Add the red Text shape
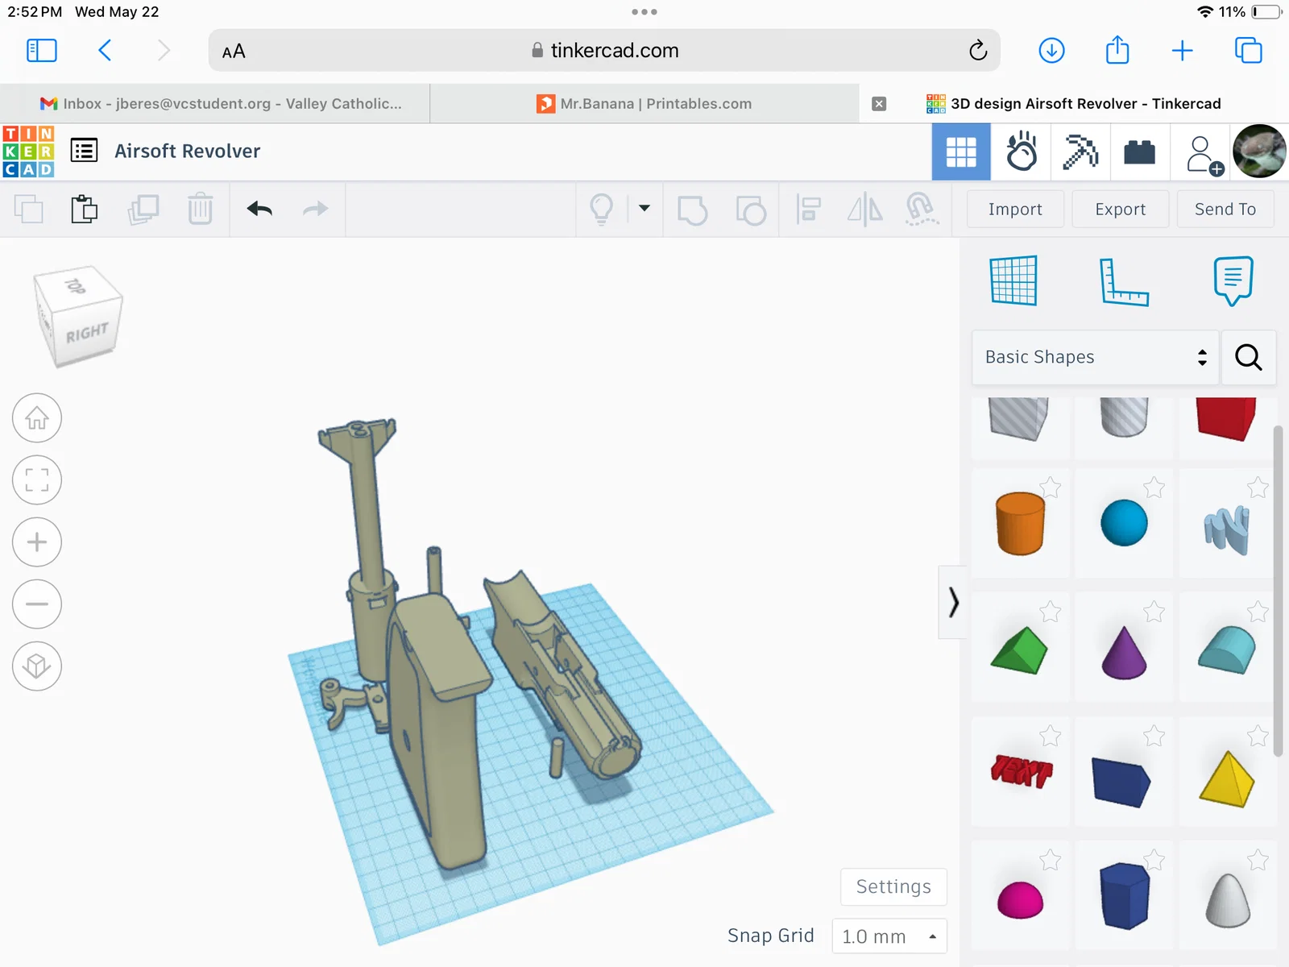The width and height of the screenshot is (1289, 967). [1022, 771]
